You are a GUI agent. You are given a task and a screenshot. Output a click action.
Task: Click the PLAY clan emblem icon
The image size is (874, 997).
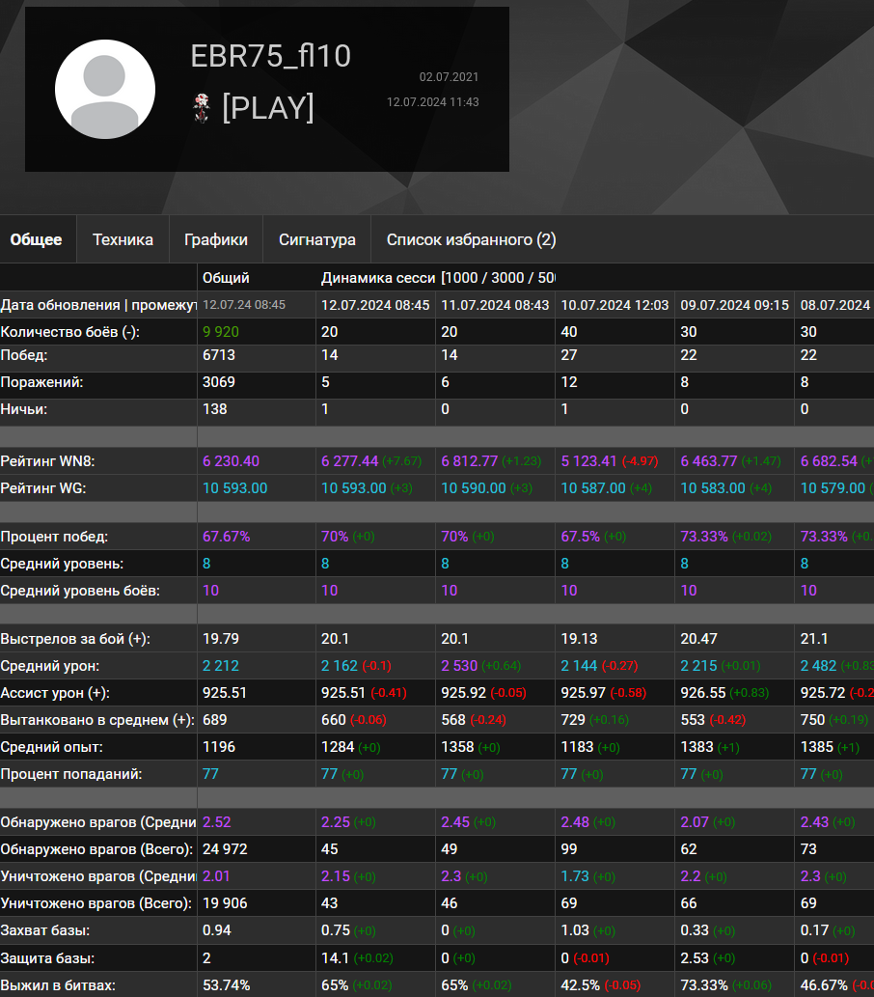tap(202, 107)
